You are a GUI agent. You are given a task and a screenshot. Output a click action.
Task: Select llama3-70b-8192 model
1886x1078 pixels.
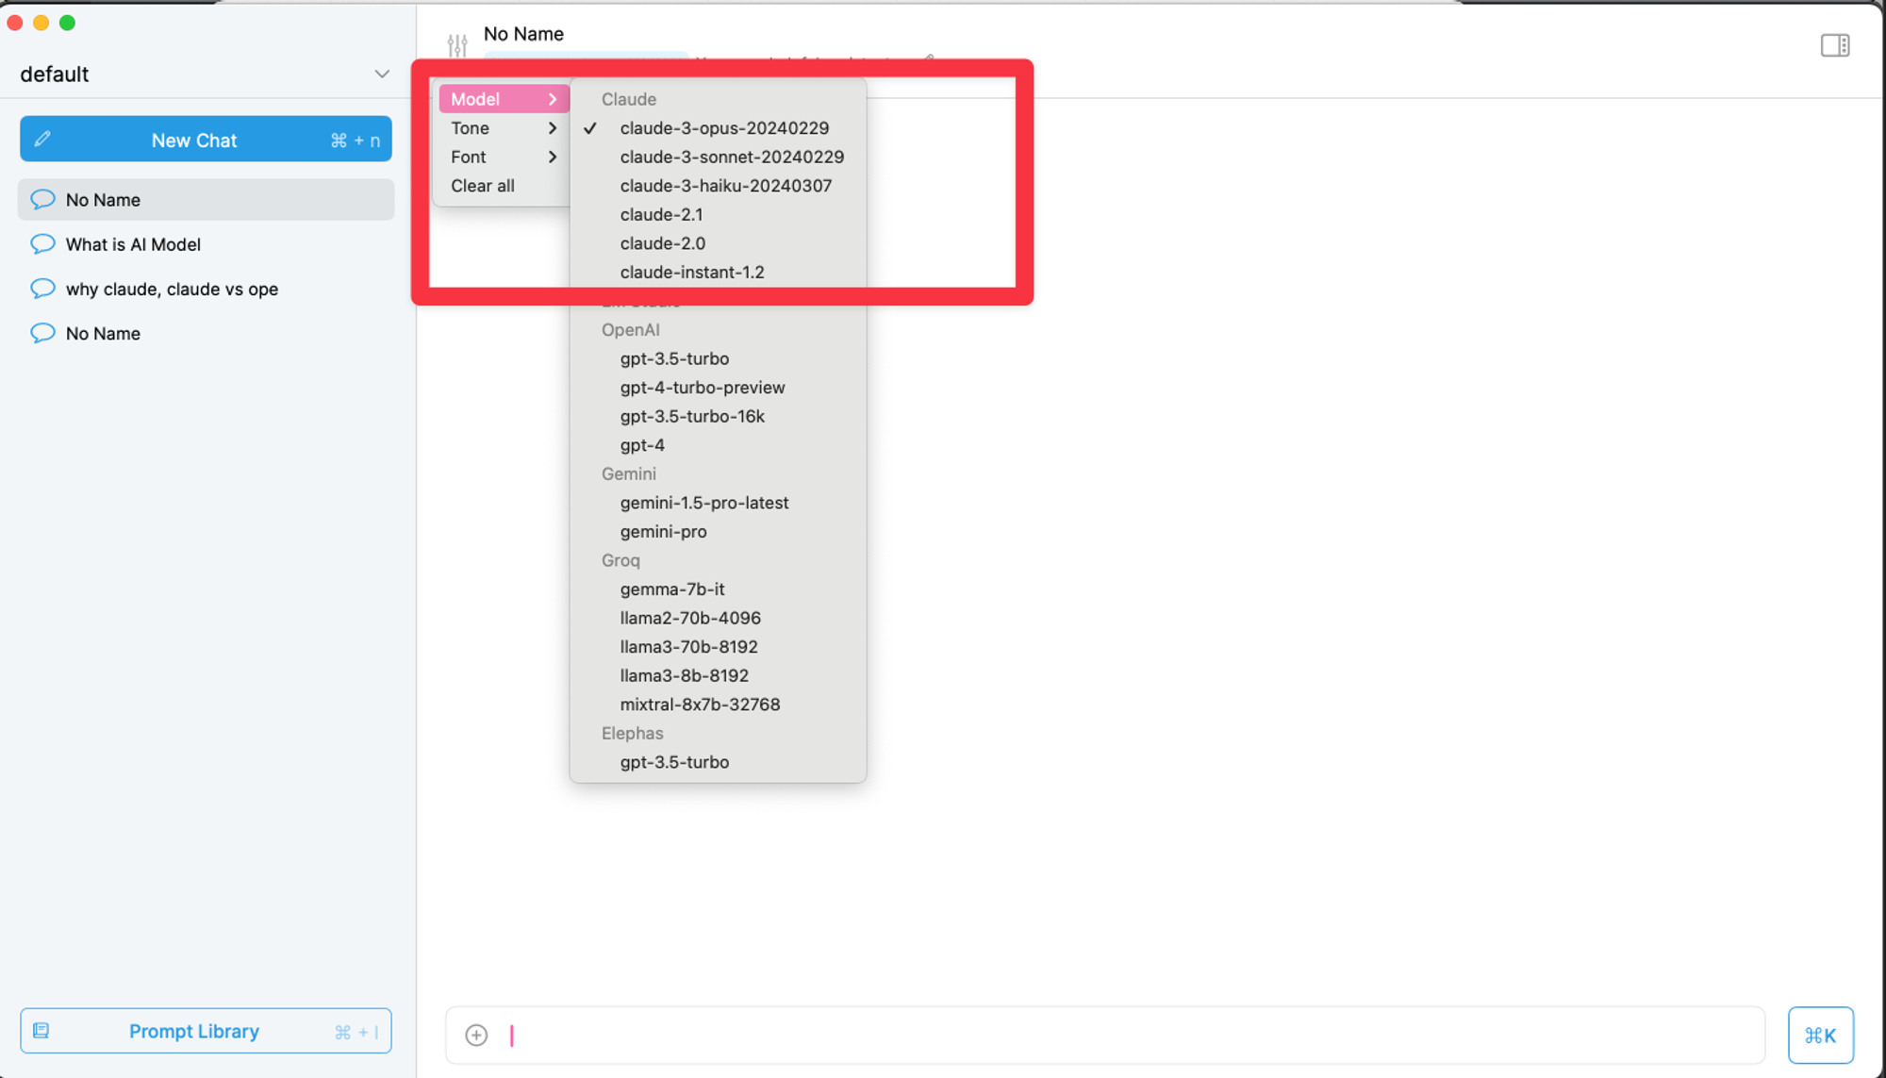point(689,647)
